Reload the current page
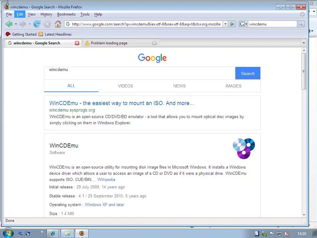The height and width of the screenshot is (238, 317). pyautogui.click(x=37, y=24)
